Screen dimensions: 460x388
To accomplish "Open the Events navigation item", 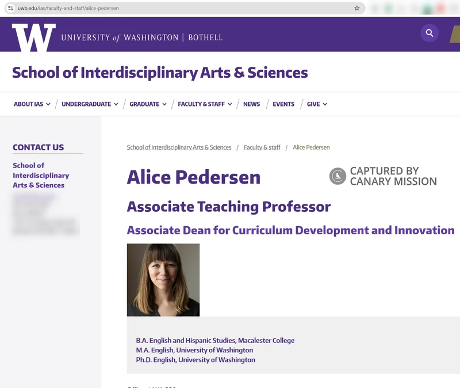I will click(x=283, y=104).
